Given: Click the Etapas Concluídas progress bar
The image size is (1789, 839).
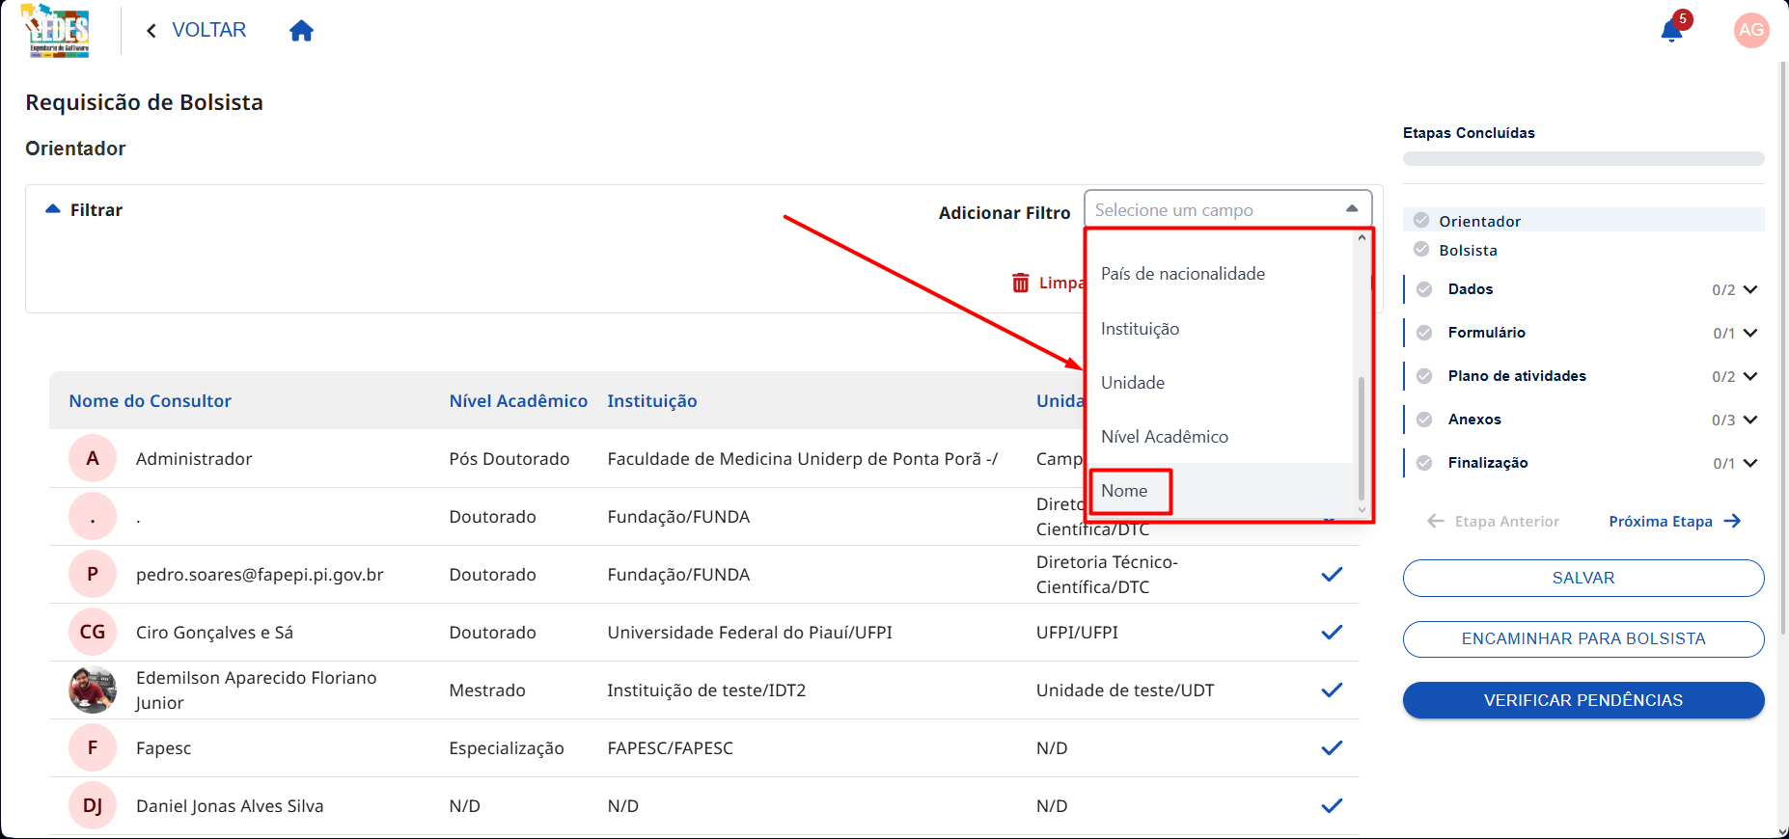Looking at the screenshot, I should tap(1583, 158).
